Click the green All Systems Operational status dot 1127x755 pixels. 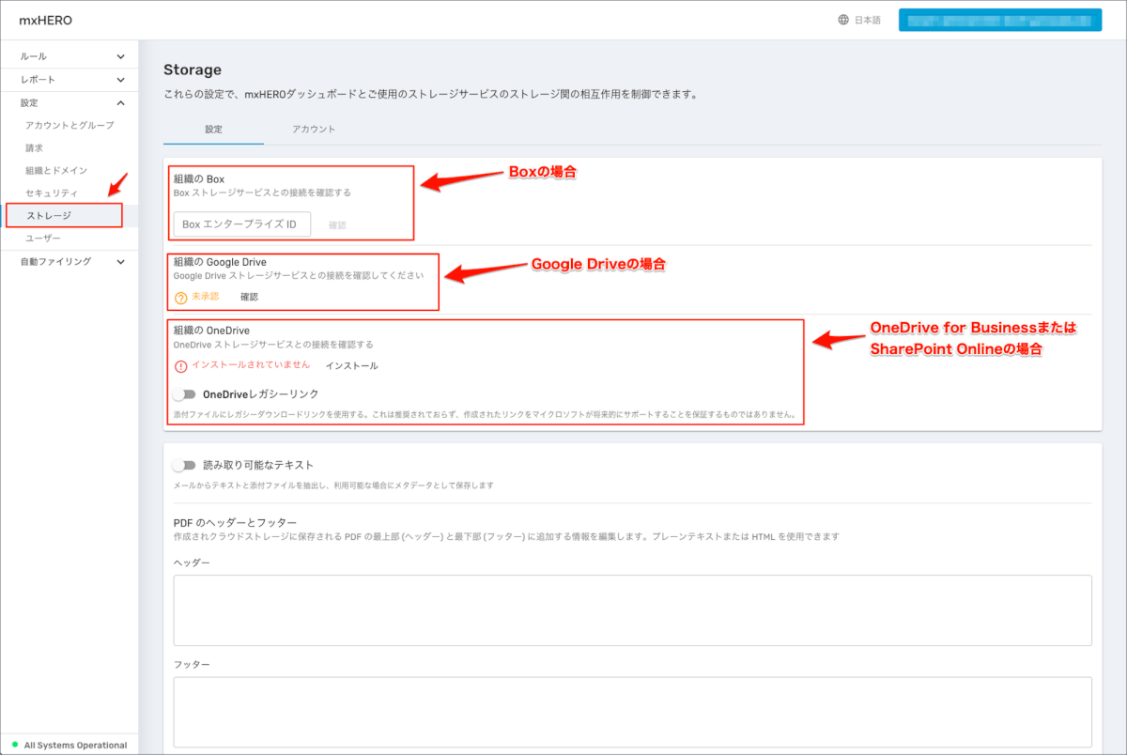(15, 745)
